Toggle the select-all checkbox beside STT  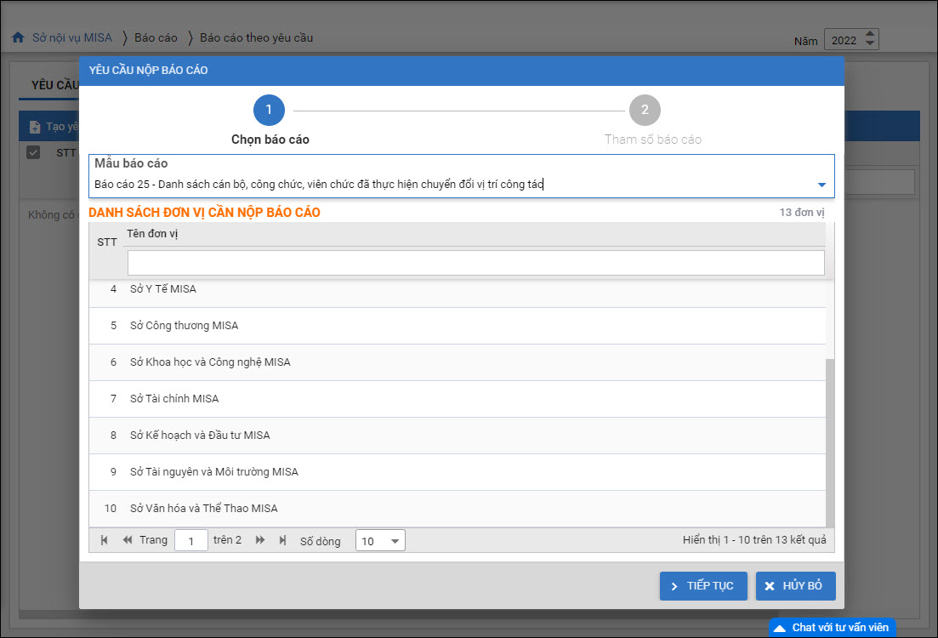pos(33,152)
